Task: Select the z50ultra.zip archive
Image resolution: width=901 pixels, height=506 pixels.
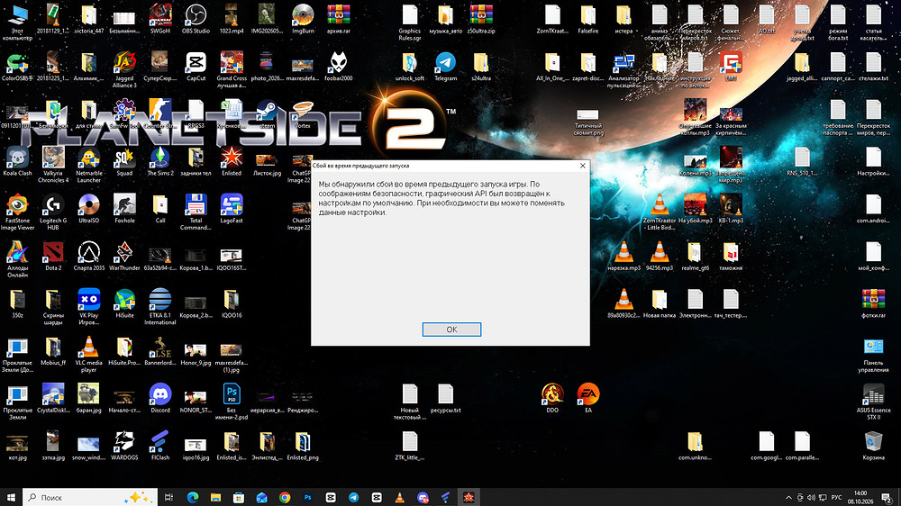Action: pyautogui.click(x=481, y=19)
